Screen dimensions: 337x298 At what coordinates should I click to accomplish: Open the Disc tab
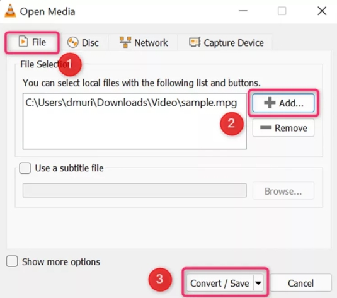pyautogui.click(x=83, y=43)
